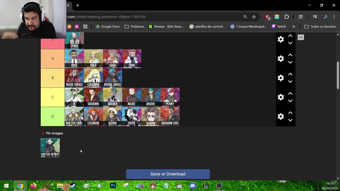Launch Steam from the taskbar
The image size is (340, 191).
pyautogui.click(x=73, y=186)
